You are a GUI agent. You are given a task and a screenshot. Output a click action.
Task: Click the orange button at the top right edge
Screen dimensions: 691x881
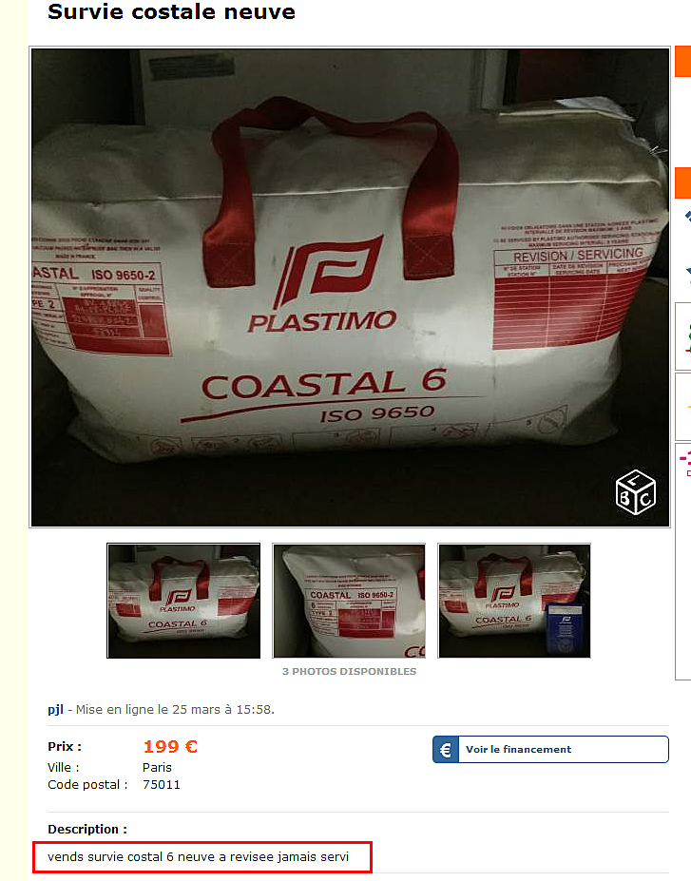(x=683, y=62)
